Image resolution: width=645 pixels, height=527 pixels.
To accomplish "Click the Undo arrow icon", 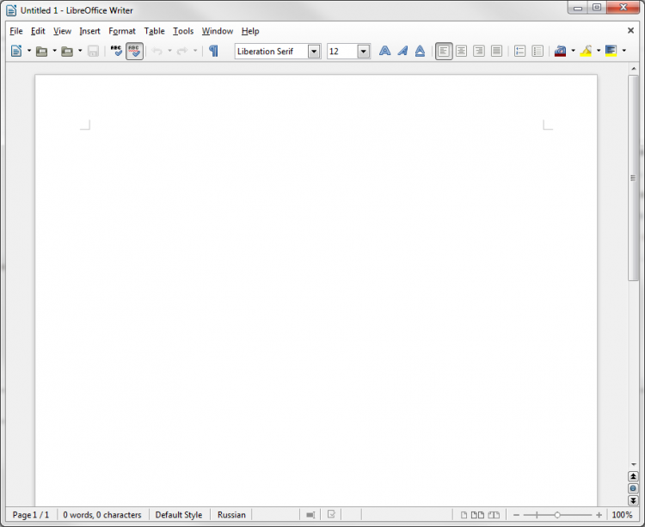I will point(157,51).
